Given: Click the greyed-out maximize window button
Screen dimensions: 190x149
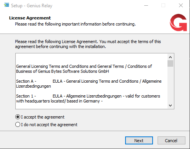Looking at the screenshot, I should tap(163, 5).
